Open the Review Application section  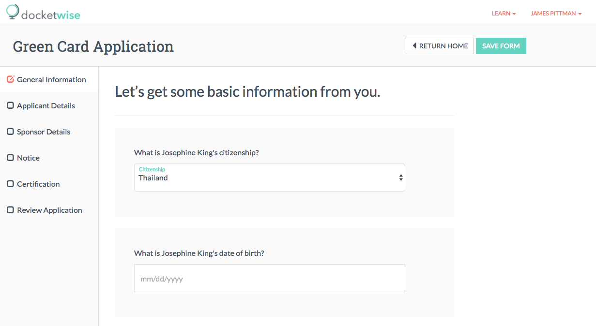(x=49, y=210)
